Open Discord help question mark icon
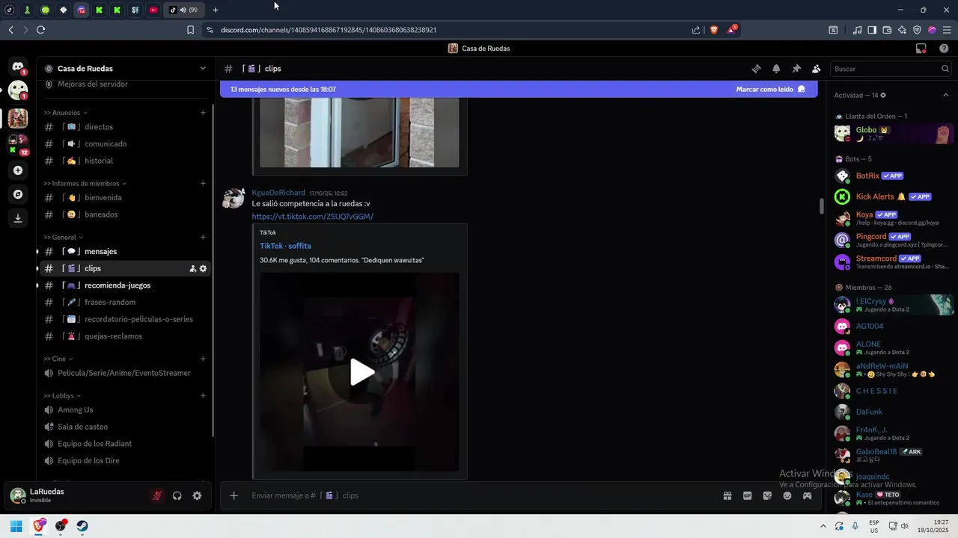Viewport: 958px width, 538px height. click(944, 49)
